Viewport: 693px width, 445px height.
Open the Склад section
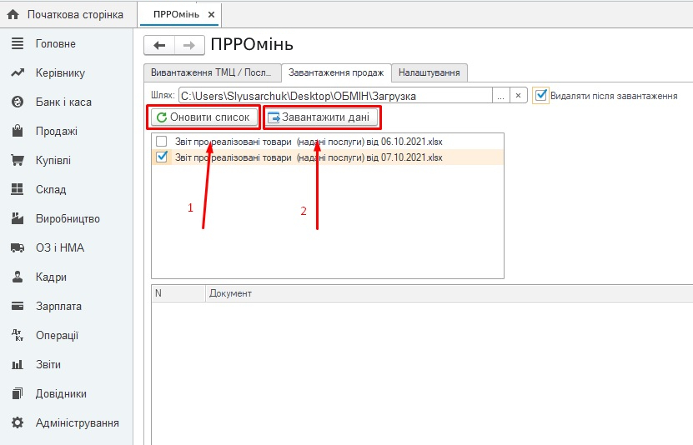[x=50, y=190]
